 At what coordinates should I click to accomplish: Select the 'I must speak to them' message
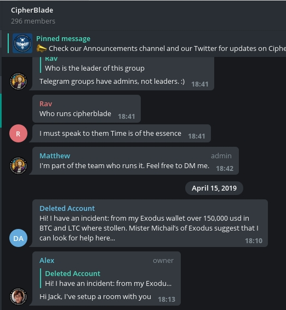tap(122, 134)
